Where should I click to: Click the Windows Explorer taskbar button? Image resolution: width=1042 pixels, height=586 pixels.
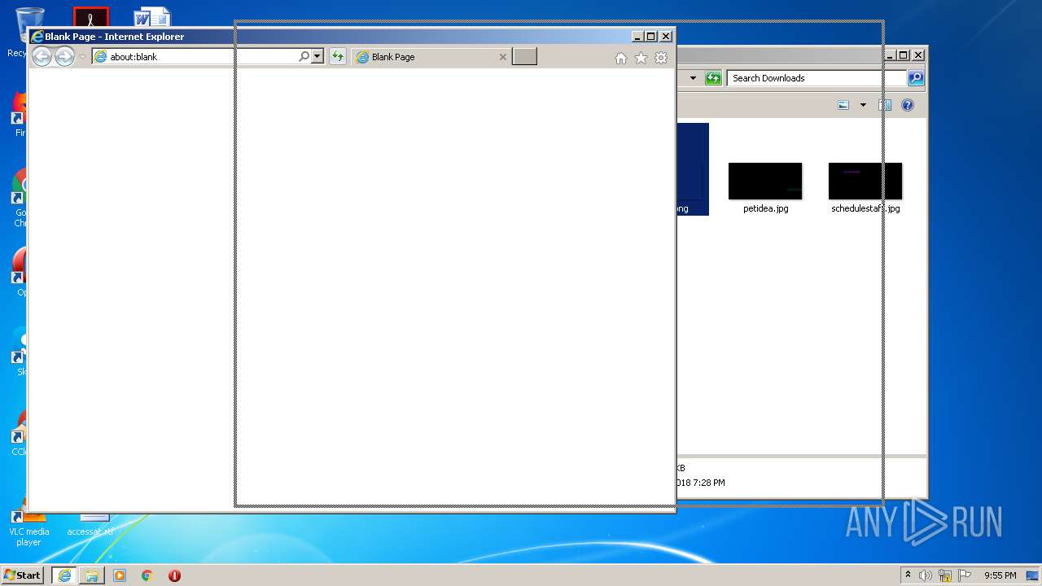[x=92, y=575]
